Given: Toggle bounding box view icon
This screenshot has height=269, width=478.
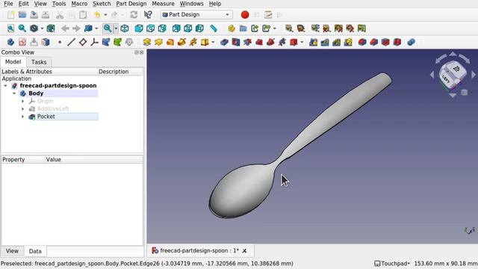Looking at the screenshot, I should (51, 28).
